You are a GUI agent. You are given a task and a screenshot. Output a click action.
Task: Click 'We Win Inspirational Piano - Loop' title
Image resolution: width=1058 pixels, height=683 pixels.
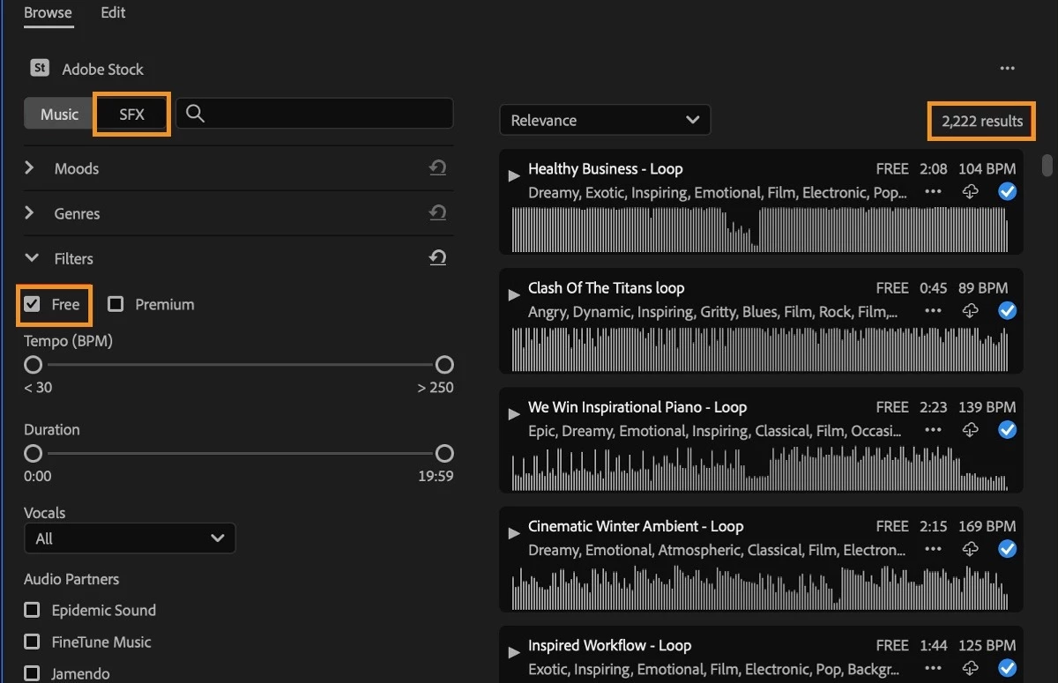click(637, 406)
